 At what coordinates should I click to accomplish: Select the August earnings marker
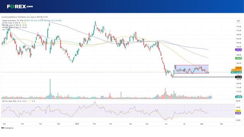pos(210,97)
